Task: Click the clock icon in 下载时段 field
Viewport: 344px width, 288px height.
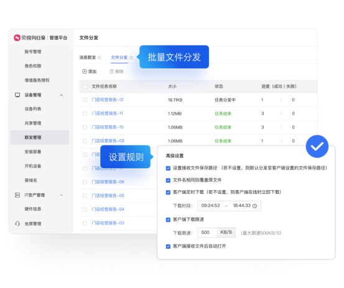Action: click(x=254, y=206)
